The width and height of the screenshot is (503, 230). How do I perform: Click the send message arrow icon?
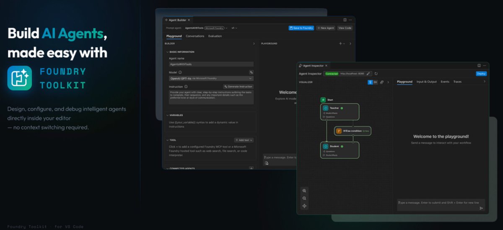click(481, 208)
